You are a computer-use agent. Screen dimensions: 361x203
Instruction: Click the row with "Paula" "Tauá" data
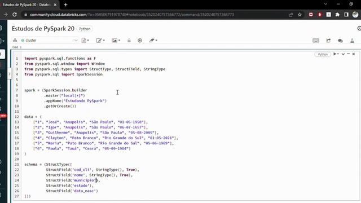82,148
